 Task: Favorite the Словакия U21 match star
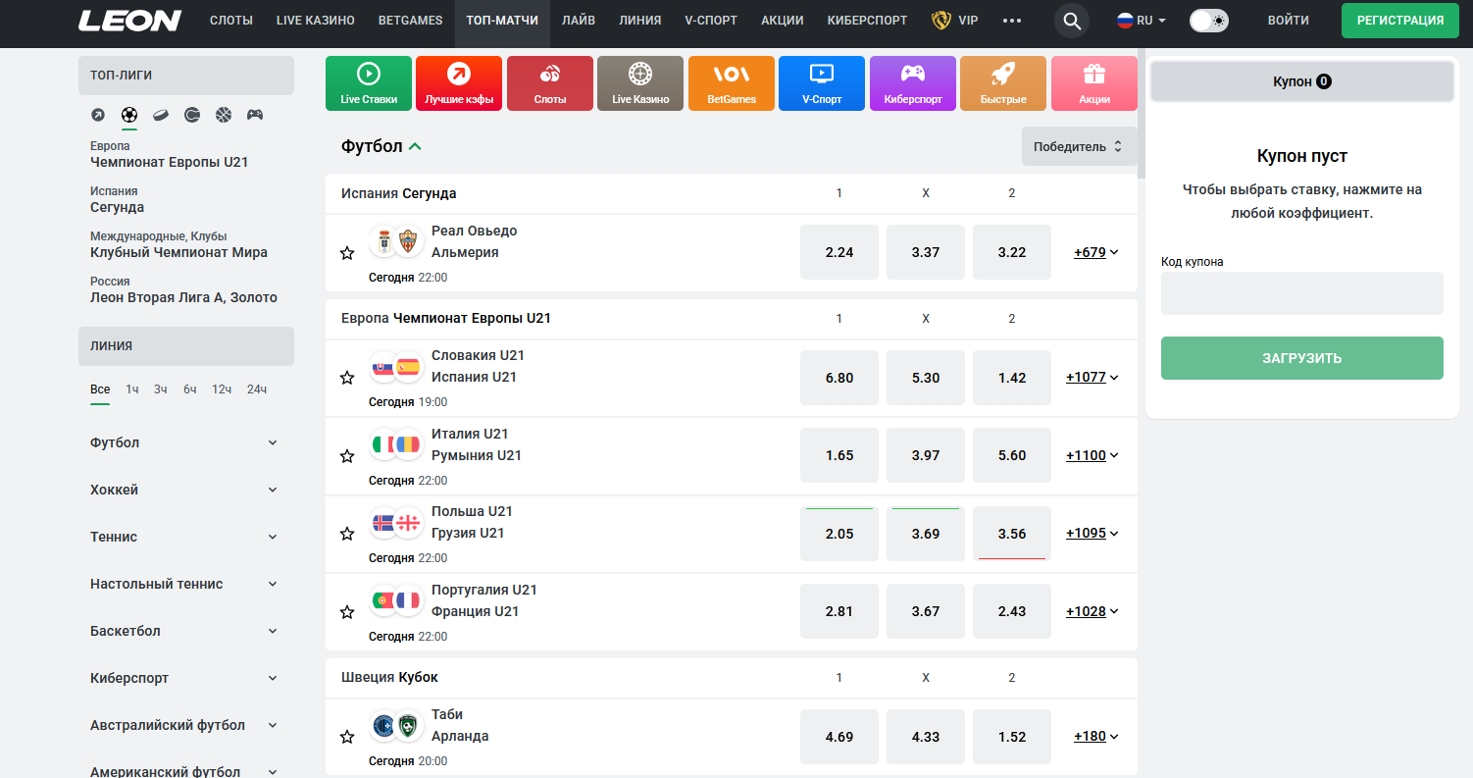pos(347,378)
